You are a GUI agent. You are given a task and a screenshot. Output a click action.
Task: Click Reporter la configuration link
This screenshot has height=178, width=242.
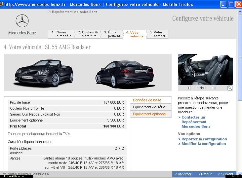coord(204,139)
